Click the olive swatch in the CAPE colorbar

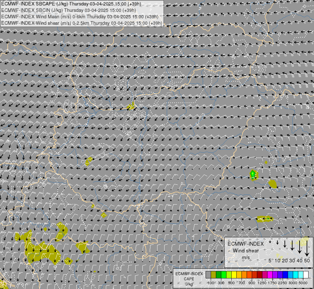214,275
